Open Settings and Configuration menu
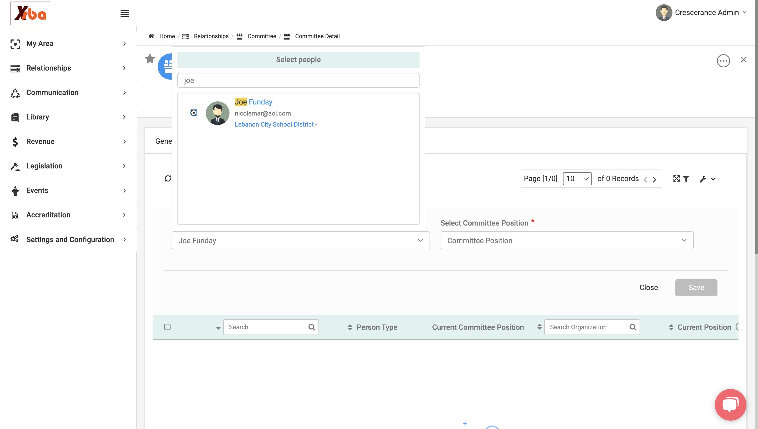The width and height of the screenshot is (758, 429). click(68, 240)
